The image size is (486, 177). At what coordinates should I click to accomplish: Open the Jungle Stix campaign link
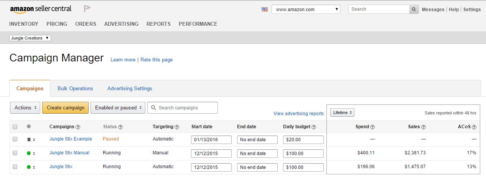point(61,167)
